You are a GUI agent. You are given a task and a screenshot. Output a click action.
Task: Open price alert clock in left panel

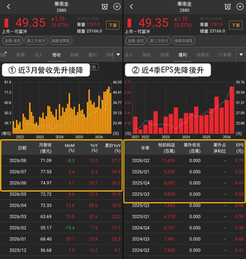(x=105, y=7)
